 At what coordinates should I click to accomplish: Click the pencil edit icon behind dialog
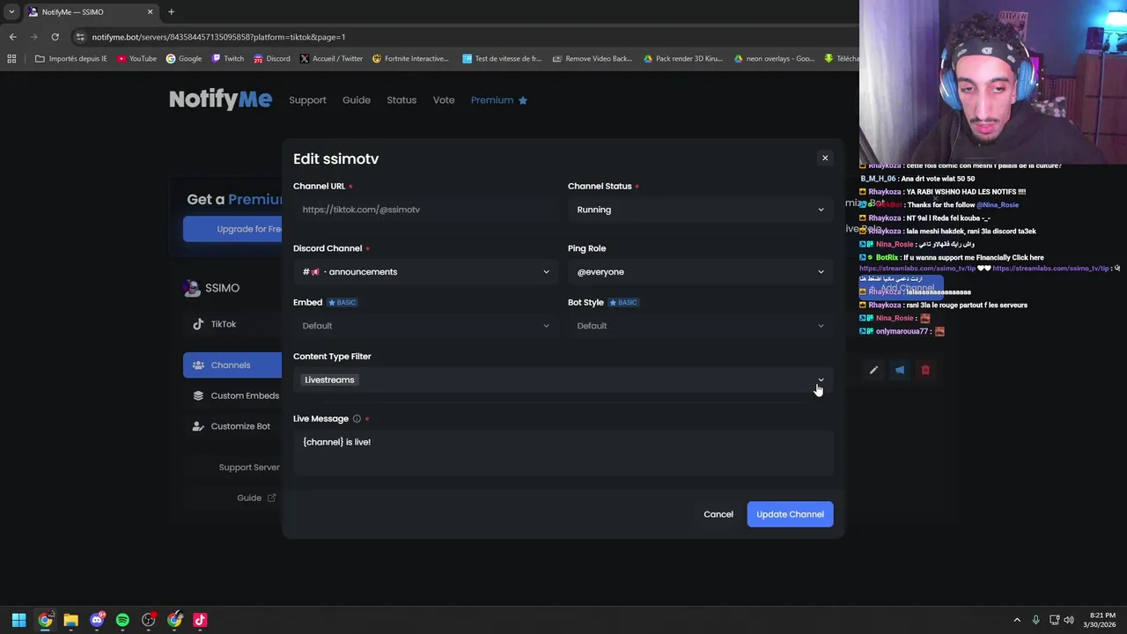pyautogui.click(x=873, y=370)
